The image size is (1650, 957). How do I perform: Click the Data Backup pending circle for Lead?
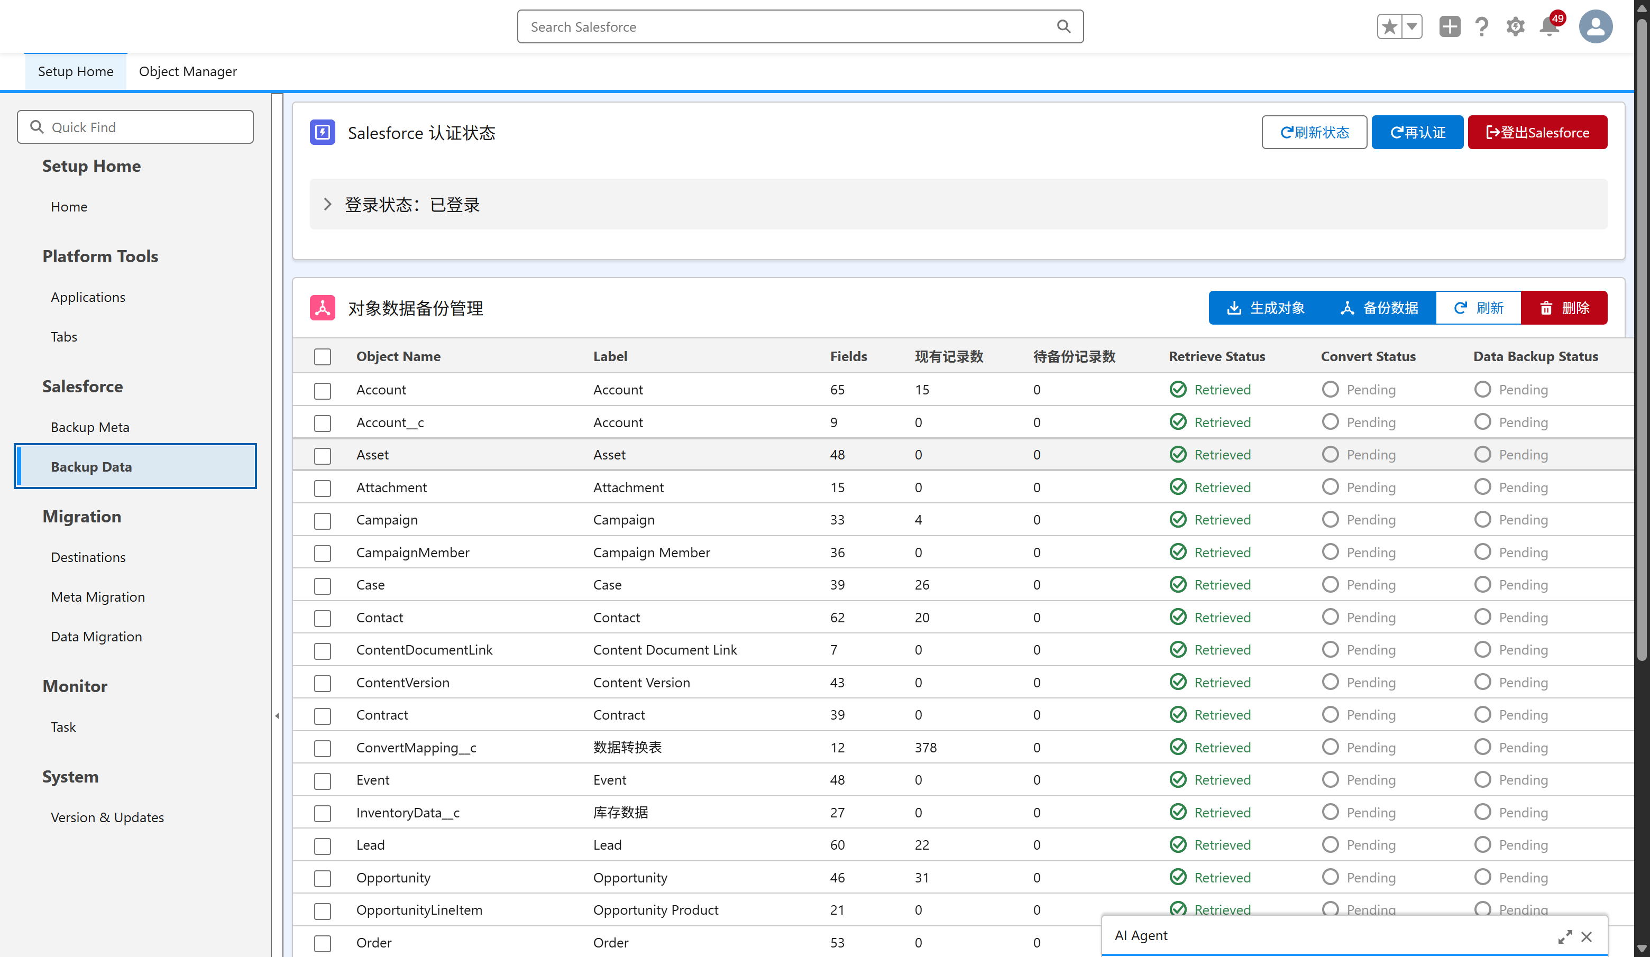(x=1482, y=844)
